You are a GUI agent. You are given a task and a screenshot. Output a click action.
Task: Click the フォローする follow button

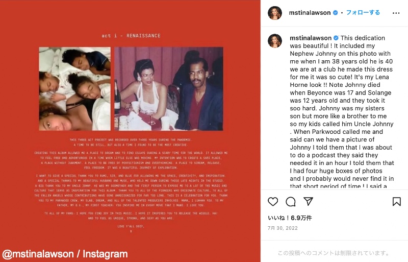pos(363,13)
